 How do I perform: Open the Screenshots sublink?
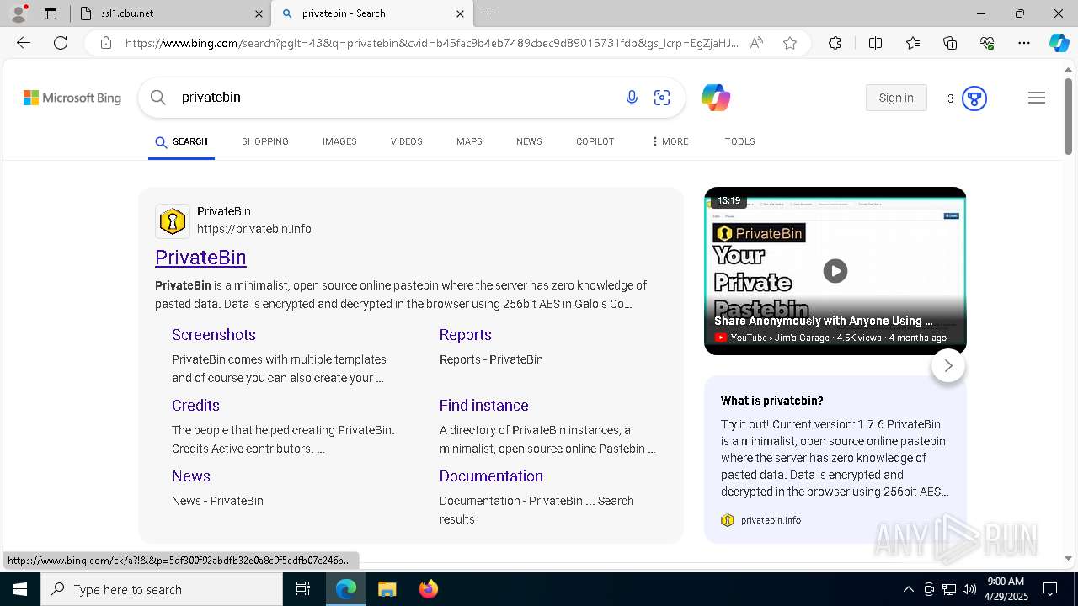coord(214,335)
